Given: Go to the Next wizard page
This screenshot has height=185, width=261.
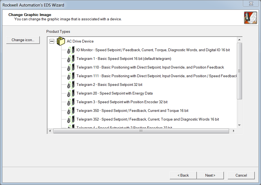Looking at the screenshot, I should click(x=210, y=175).
